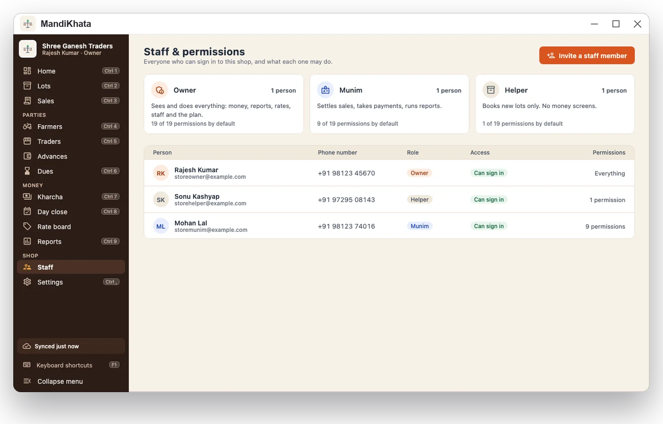Click the Day close calendar icon

[x=27, y=212]
